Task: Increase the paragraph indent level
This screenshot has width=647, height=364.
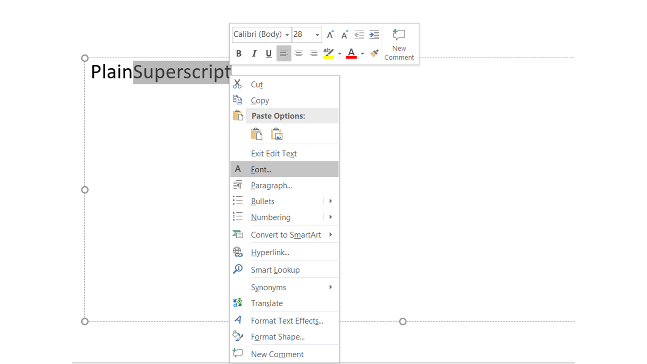Action: 374,35
